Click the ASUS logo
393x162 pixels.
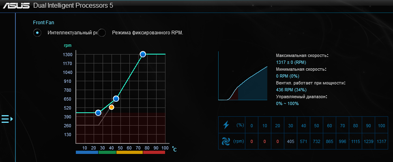16,6
